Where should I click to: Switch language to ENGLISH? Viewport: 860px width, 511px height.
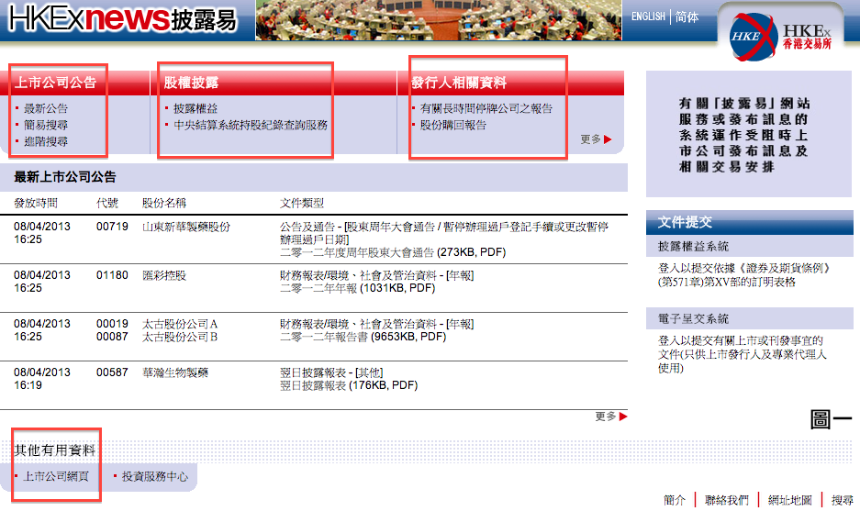648,17
